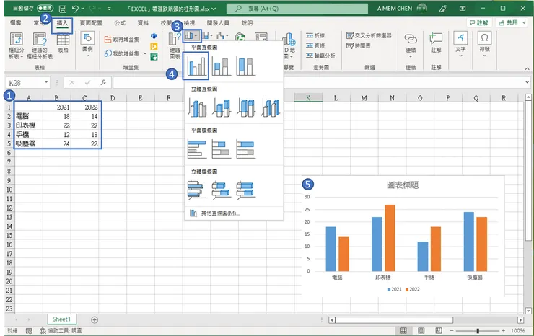Select the 2D clustered bar chart

pyautogui.click(x=197, y=149)
